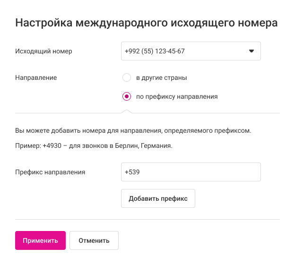The height and width of the screenshot is (265, 295).
Task: Click the «Префикс направления» field label
Action: [x=50, y=172]
